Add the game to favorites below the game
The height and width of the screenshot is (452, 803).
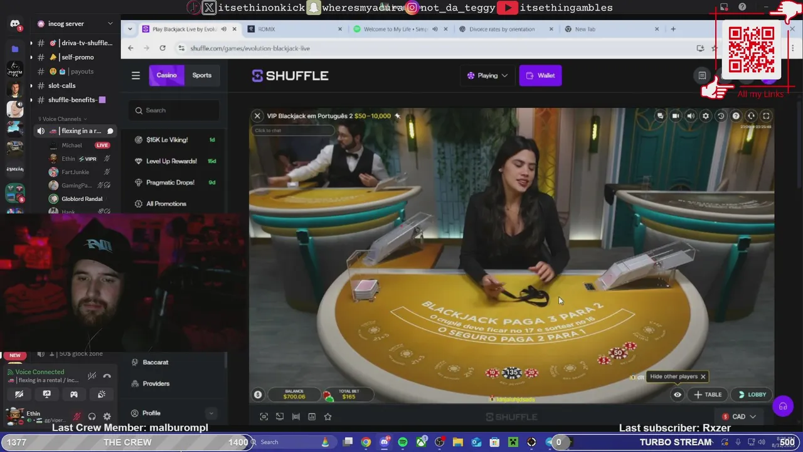tap(327, 416)
